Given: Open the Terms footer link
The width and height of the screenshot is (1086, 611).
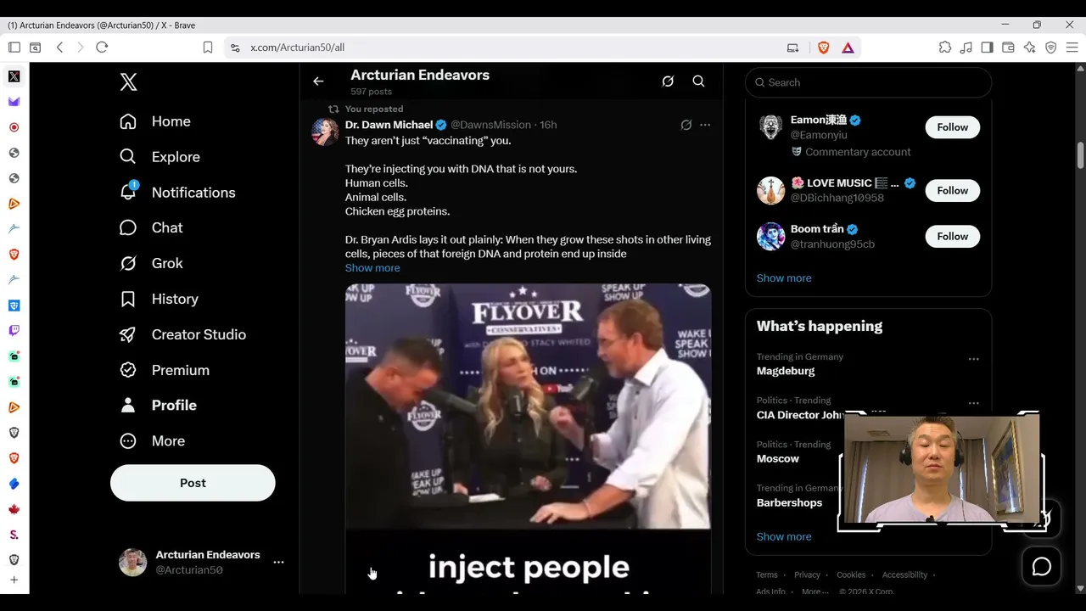Looking at the screenshot, I should 767,575.
